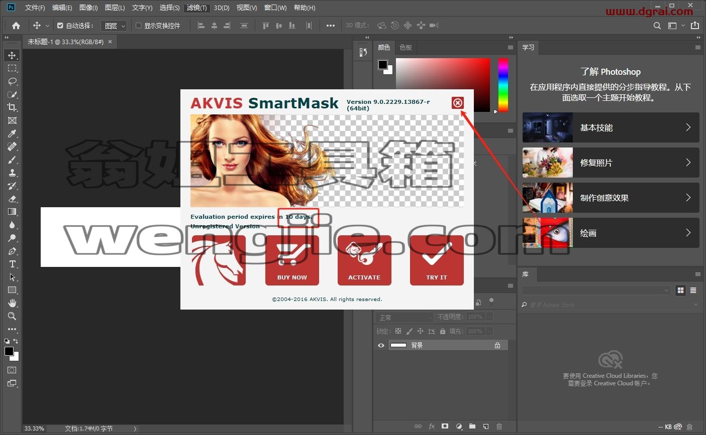
Task: Select the Gradient tool
Action: pos(12,212)
